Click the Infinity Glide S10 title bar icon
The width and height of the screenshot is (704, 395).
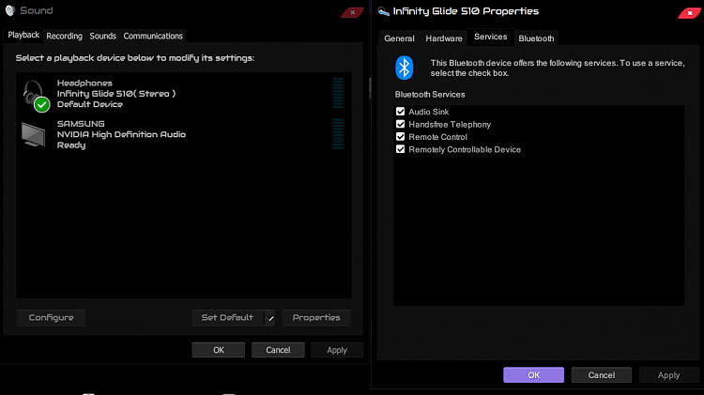pyautogui.click(x=383, y=11)
